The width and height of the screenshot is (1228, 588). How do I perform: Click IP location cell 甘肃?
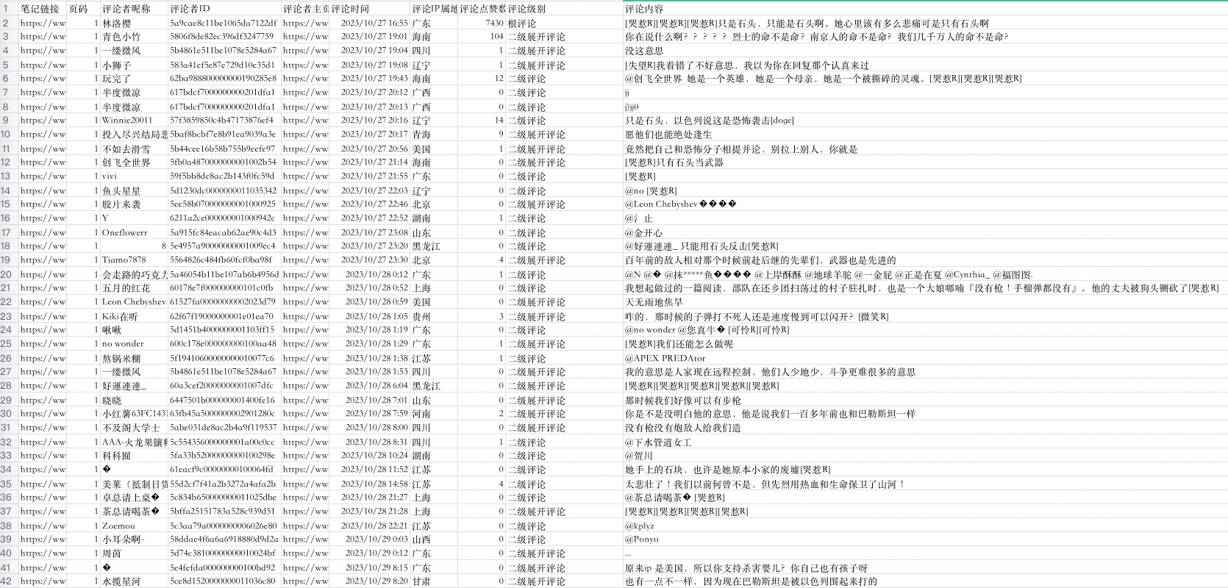point(434,581)
